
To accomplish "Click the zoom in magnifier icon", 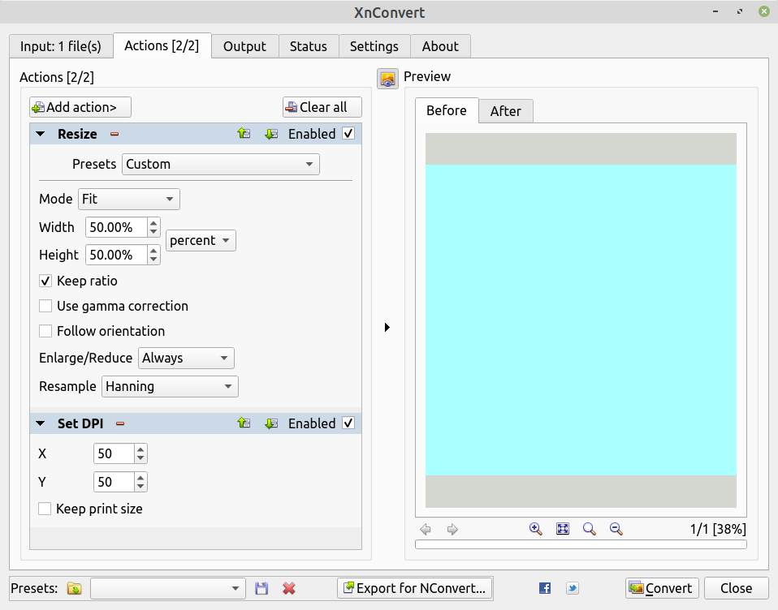I will click(x=535, y=529).
